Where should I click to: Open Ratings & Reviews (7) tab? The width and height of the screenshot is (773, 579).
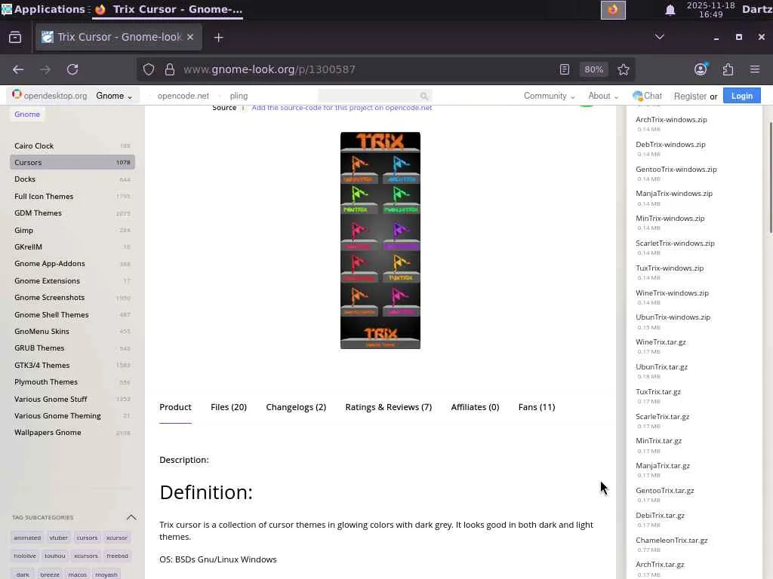pos(389,407)
